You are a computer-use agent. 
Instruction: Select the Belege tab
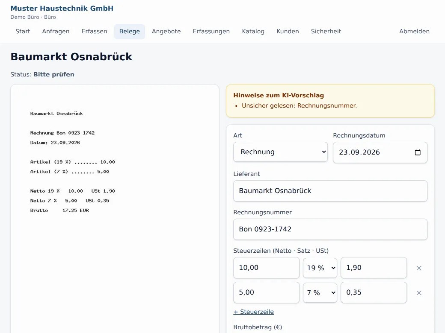[x=129, y=32]
